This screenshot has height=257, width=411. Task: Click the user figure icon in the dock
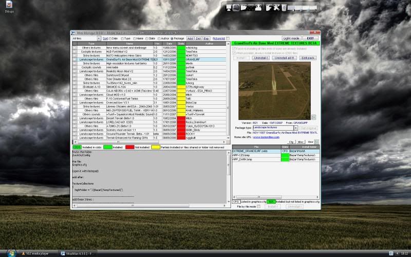click(x=258, y=8)
